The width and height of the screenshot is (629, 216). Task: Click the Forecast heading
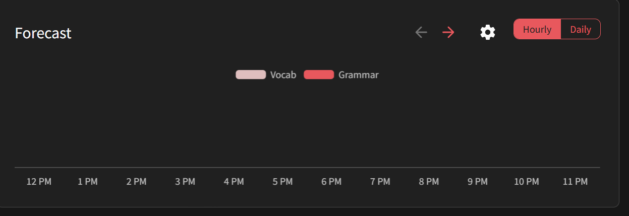[x=43, y=33]
